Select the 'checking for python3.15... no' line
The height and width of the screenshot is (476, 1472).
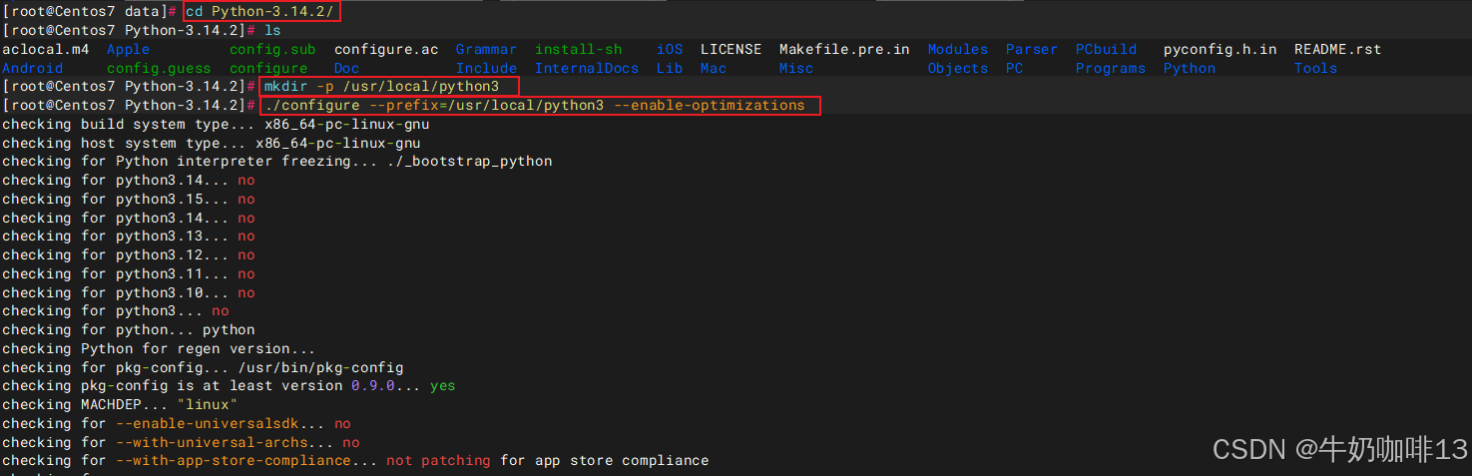129,199
